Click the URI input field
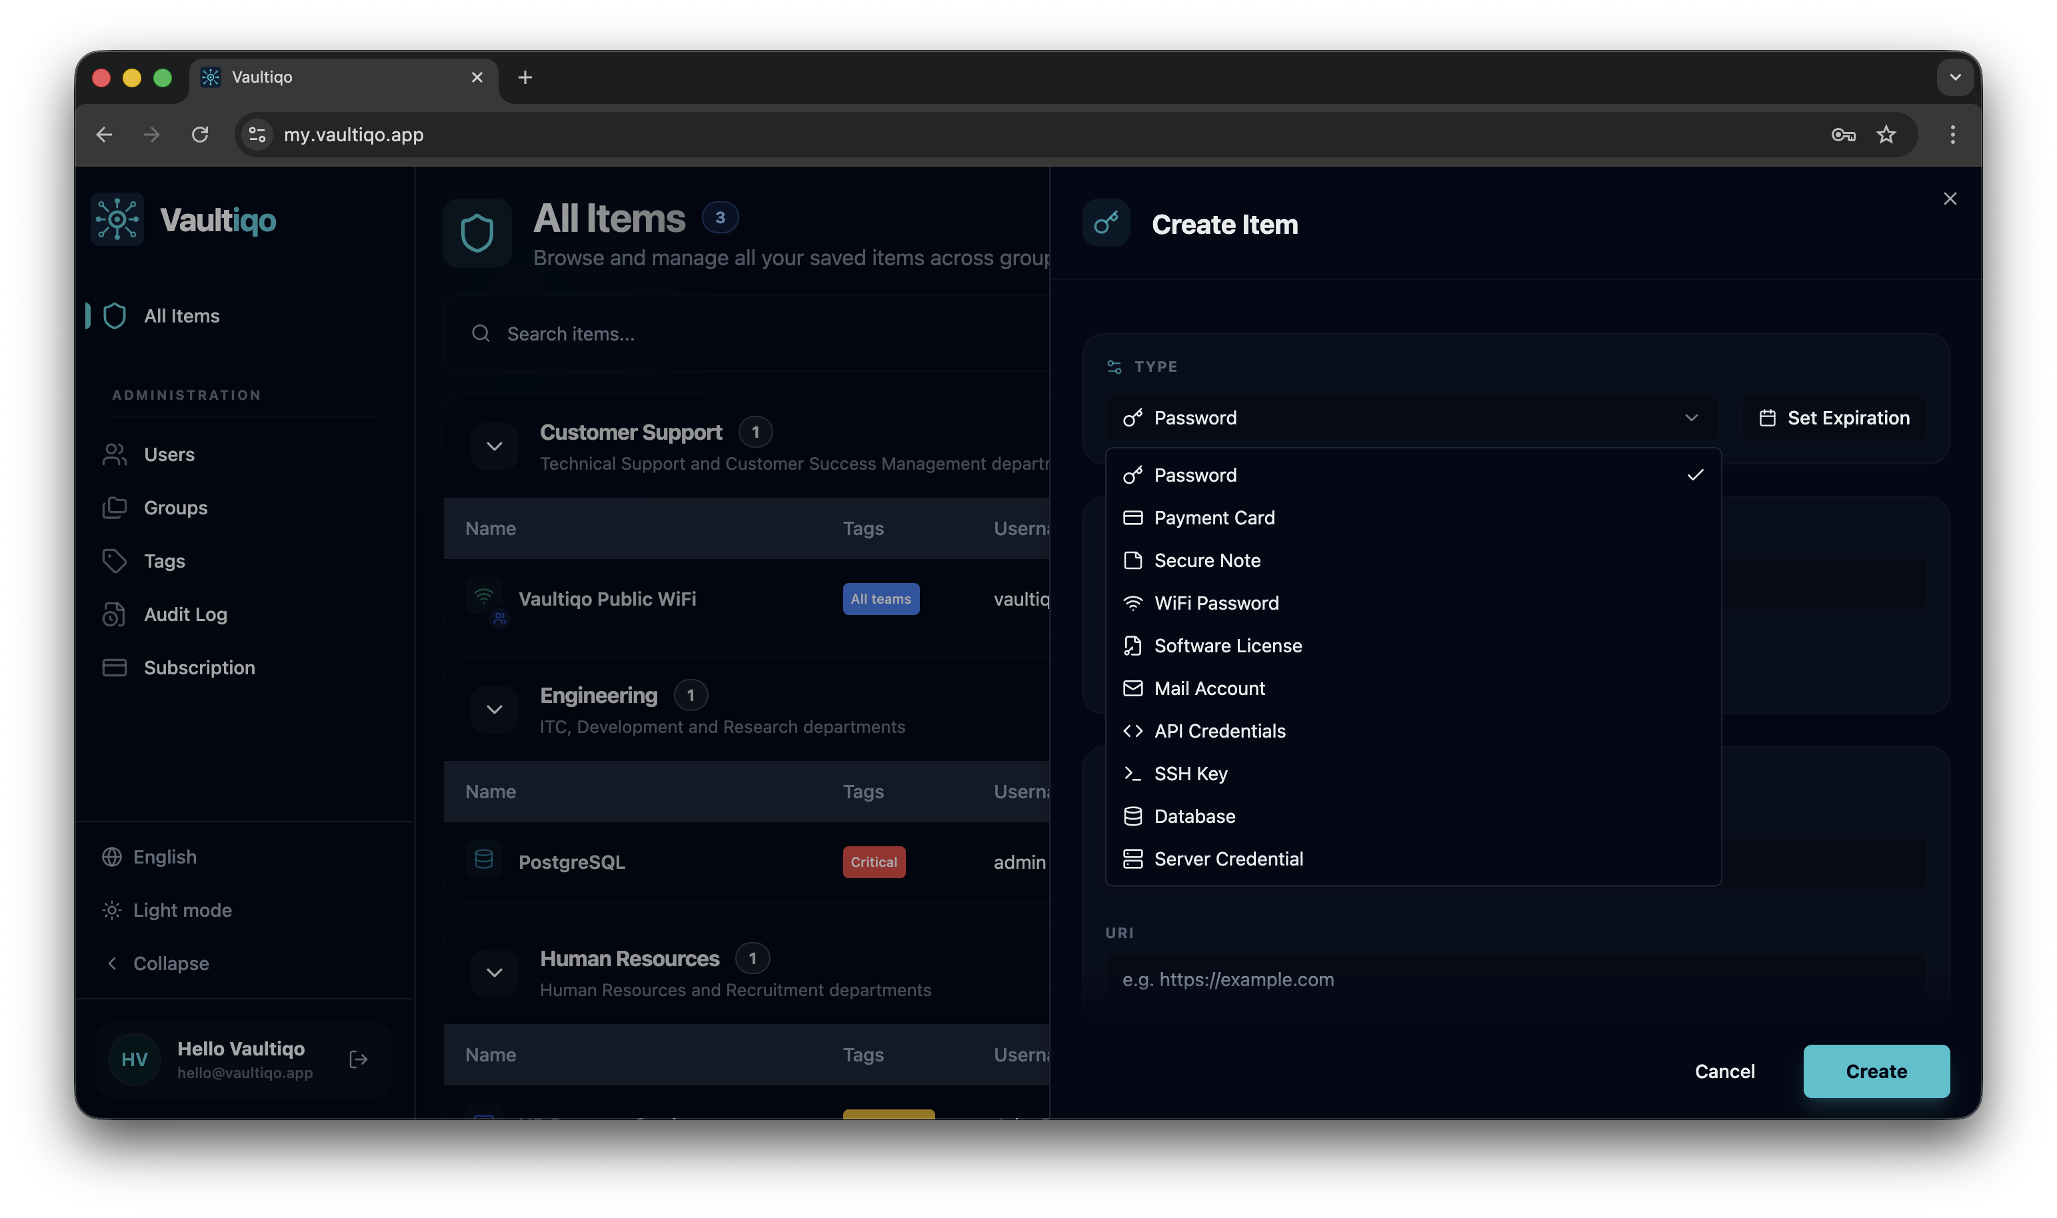Screen dimensions: 2057x1218 click(x=1515, y=979)
